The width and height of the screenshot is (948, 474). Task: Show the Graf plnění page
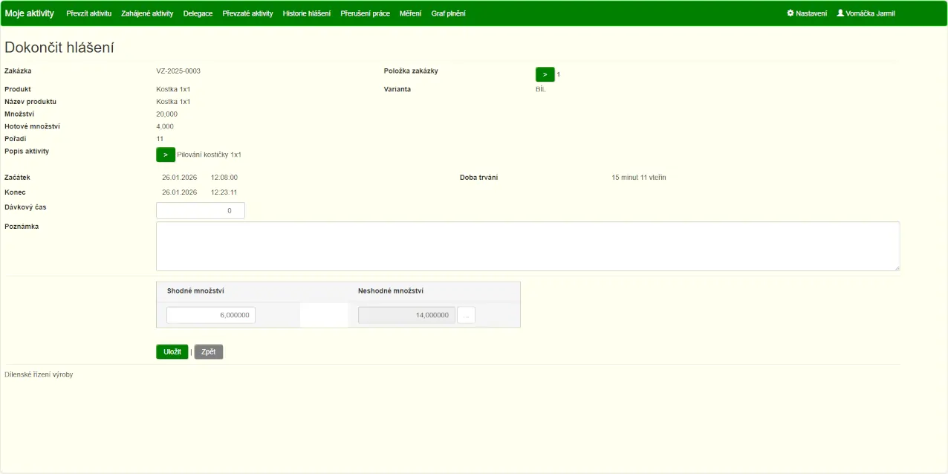pyautogui.click(x=448, y=13)
